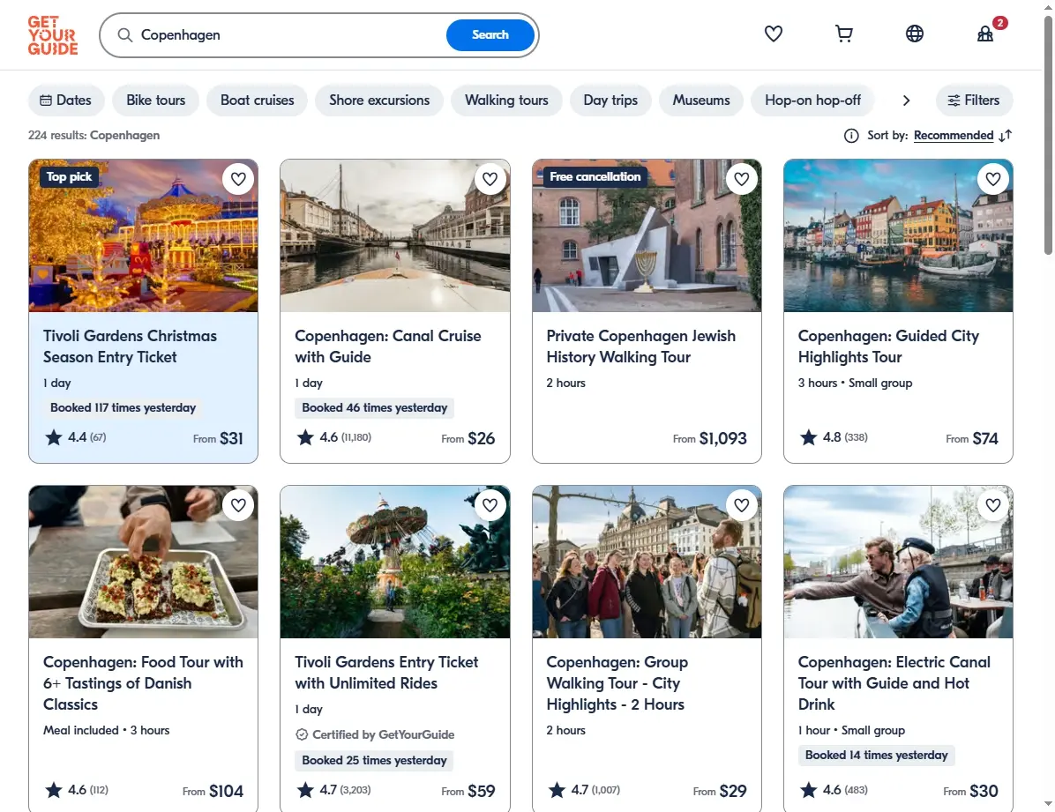Click the Tivoli swing ride photo
The width and height of the screenshot is (1055, 812).
coord(395,562)
